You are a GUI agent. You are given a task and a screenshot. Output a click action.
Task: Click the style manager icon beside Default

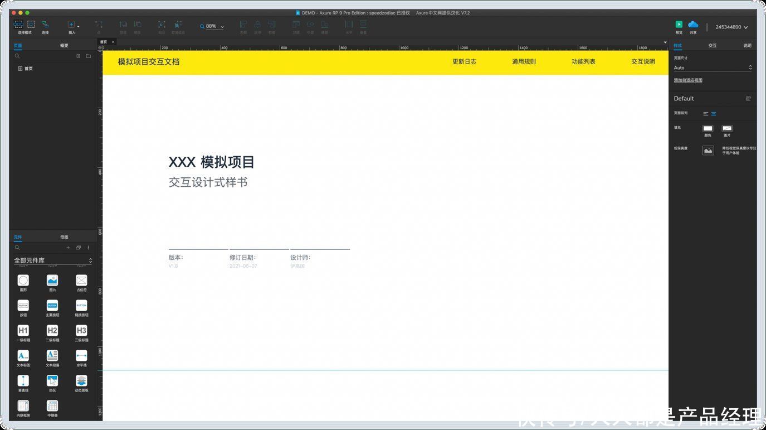pyautogui.click(x=748, y=99)
